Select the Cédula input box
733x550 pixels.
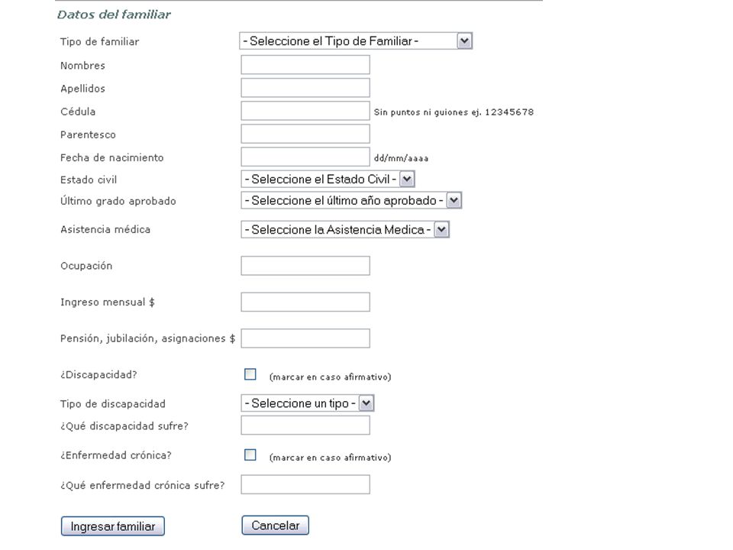(305, 112)
